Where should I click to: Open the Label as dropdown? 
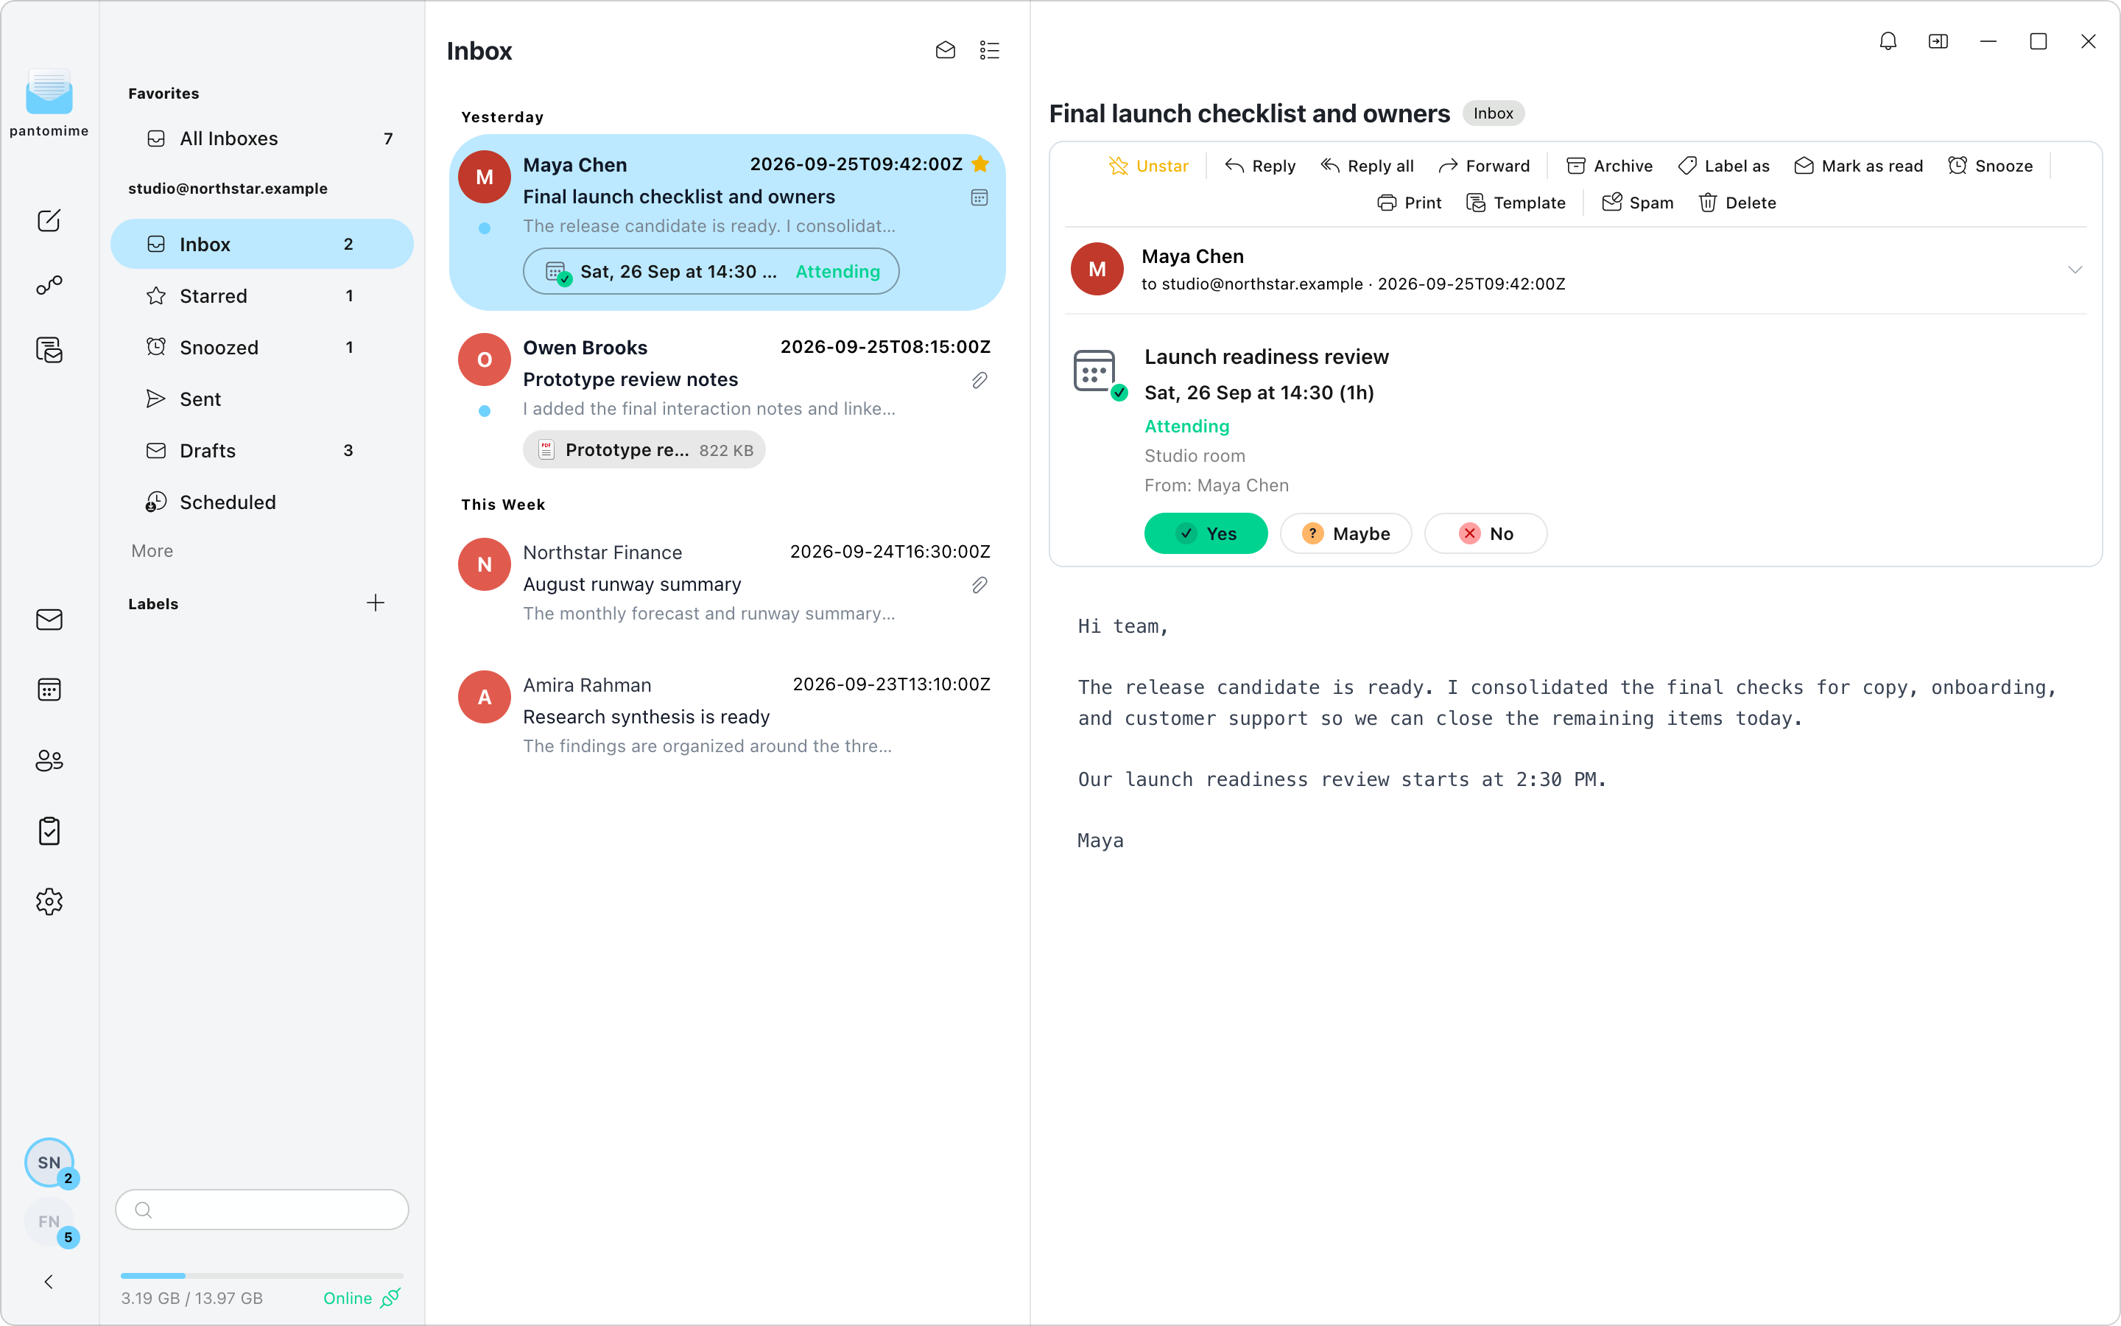click(1723, 166)
